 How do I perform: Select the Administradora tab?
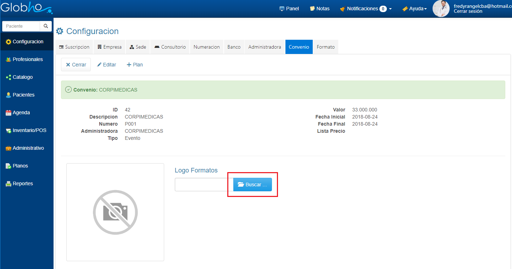(x=265, y=47)
